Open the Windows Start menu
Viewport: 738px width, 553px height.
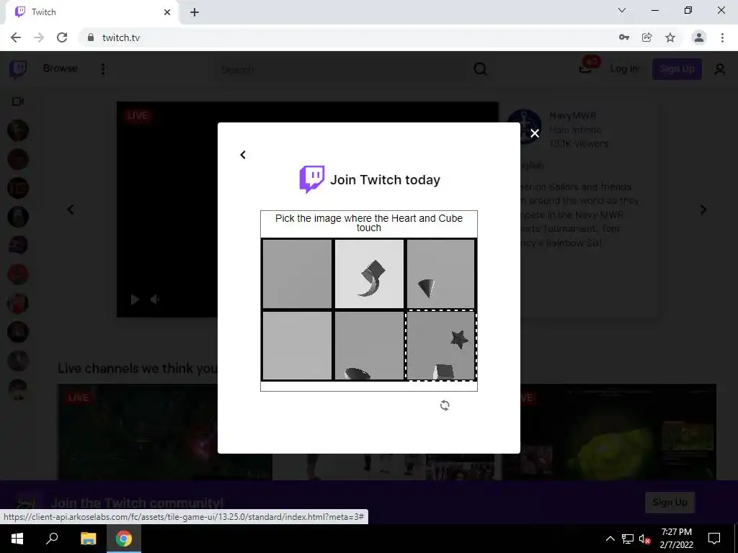point(17,539)
